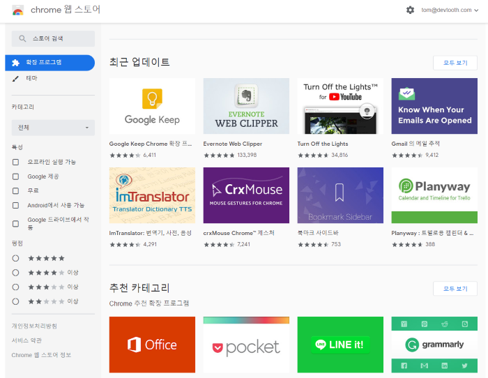Click Google Keep Chrome 확장 title text
Screen dimensions: 488x378
[x=151, y=144]
